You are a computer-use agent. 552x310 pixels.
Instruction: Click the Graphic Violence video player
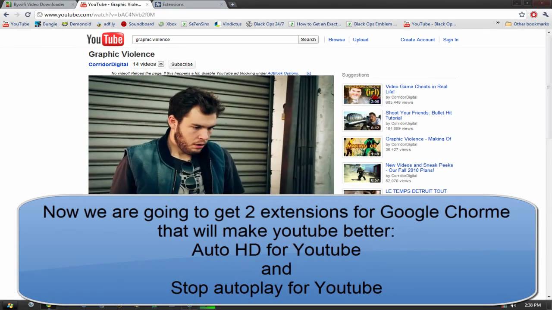tap(211, 135)
